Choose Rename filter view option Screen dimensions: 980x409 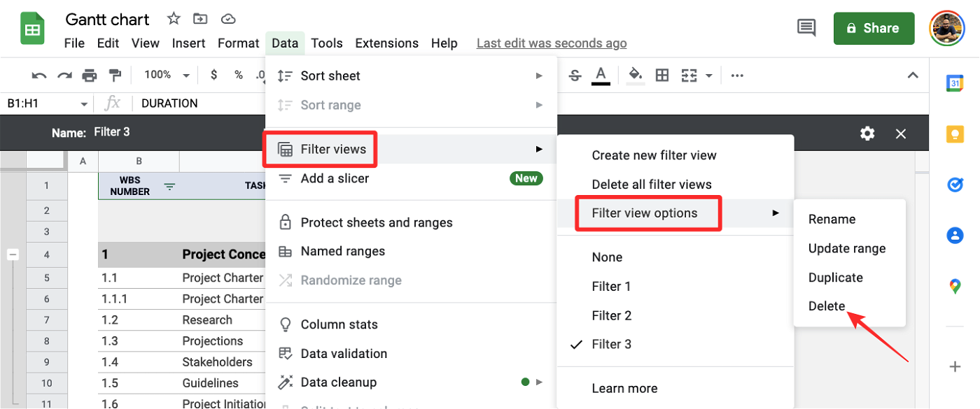coord(850,220)
